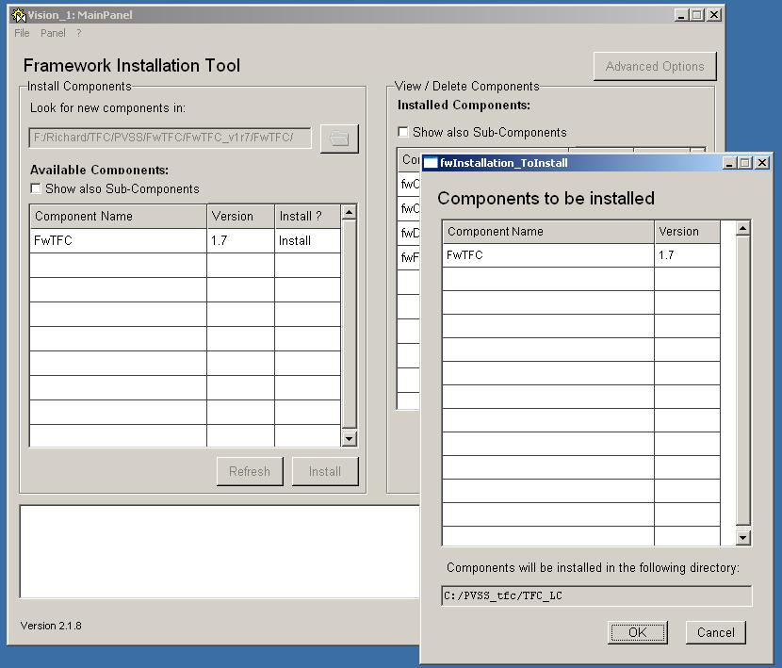Image resolution: width=782 pixels, height=668 pixels.
Task: Open the Panel menu
Action: click(x=53, y=33)
